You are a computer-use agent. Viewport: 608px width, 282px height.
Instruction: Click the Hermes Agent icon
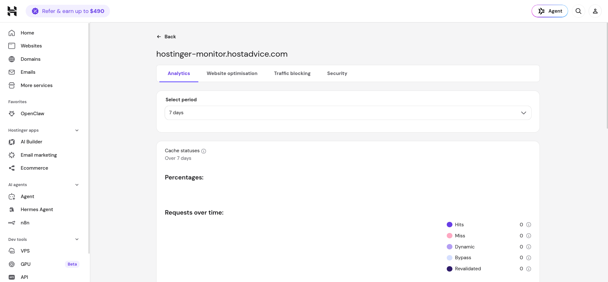tap(12, 210)
